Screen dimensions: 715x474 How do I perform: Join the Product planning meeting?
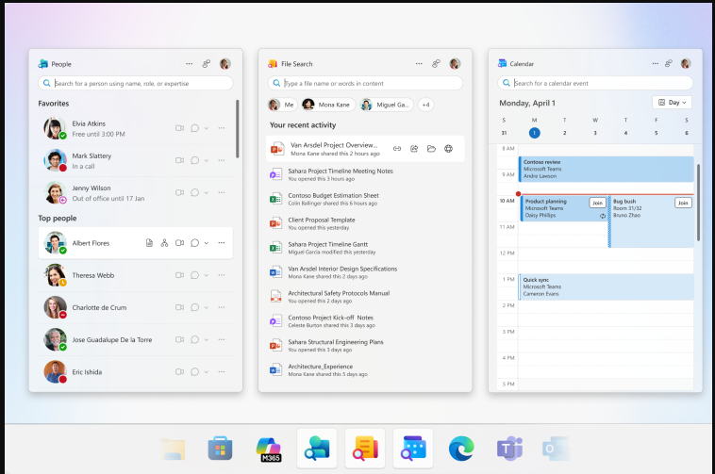point(597,203)
